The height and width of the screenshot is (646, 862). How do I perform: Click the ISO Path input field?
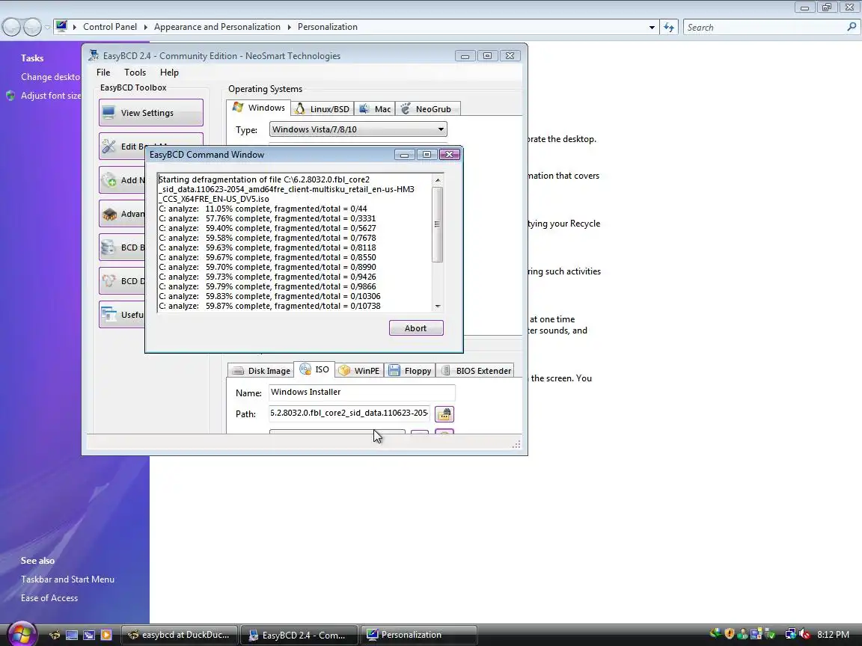click(349, 413)
